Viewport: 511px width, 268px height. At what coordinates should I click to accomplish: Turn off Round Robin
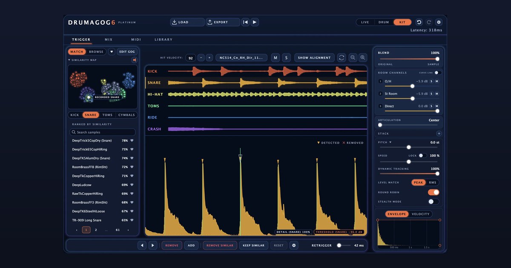(x=433, y=192)
